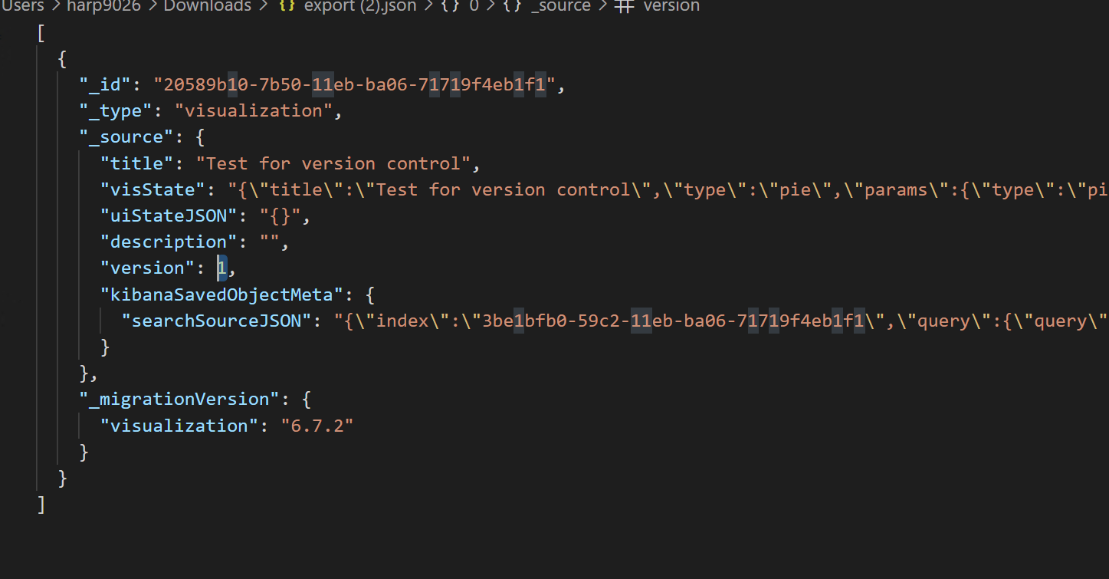
Task: Place cursor on the "_id" key
Action: 106,85
